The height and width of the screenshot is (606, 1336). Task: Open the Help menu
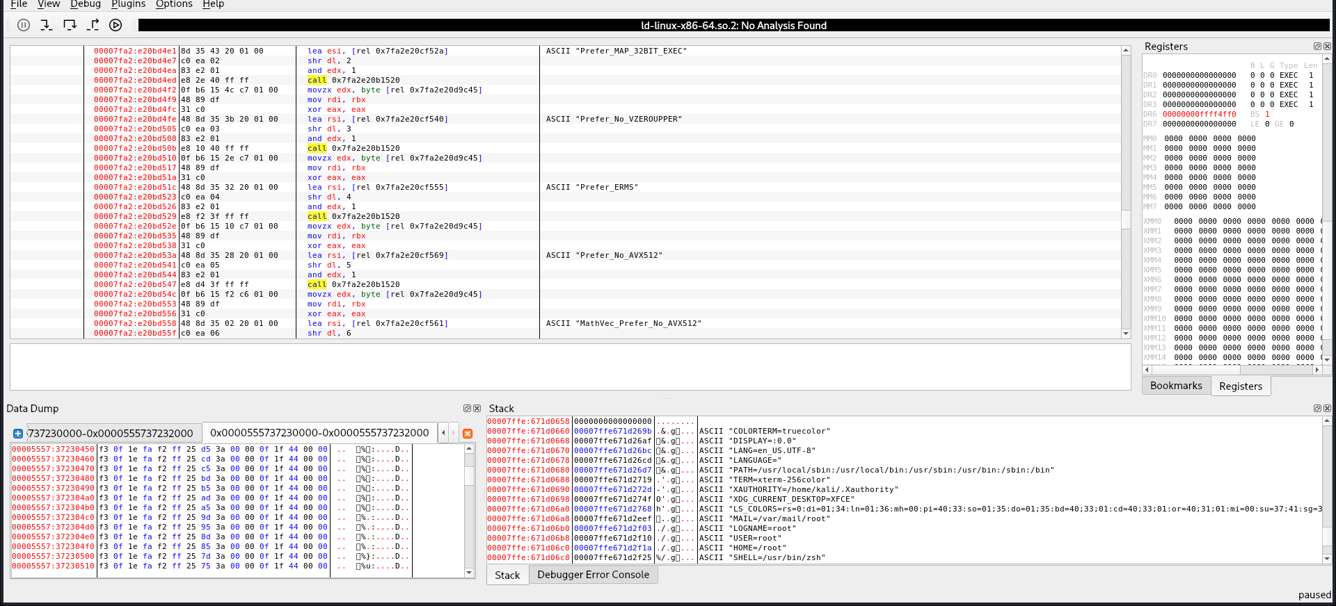pos(213,4)
